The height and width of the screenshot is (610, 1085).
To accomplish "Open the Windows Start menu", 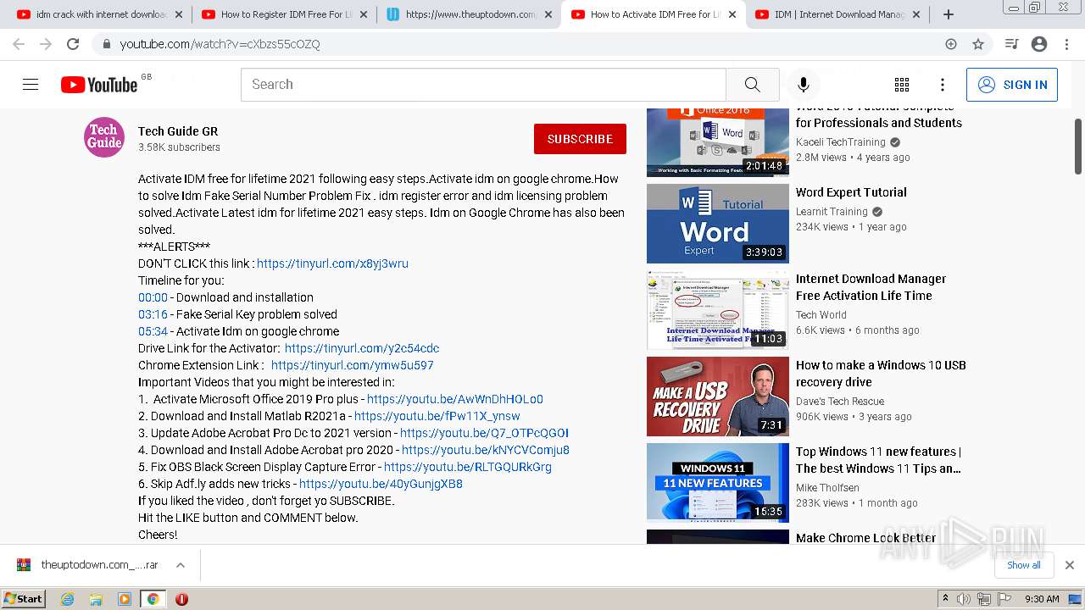I will click(23, 598).
